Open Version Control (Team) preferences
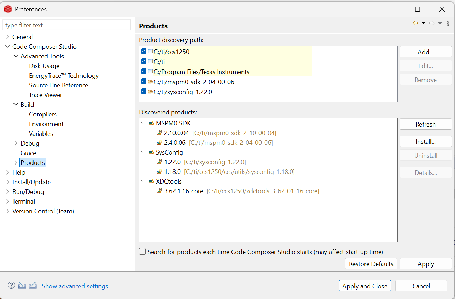Image resolution: width=455 pixels, height=299 pixels. pyautogui.click(x=43, y=211)
